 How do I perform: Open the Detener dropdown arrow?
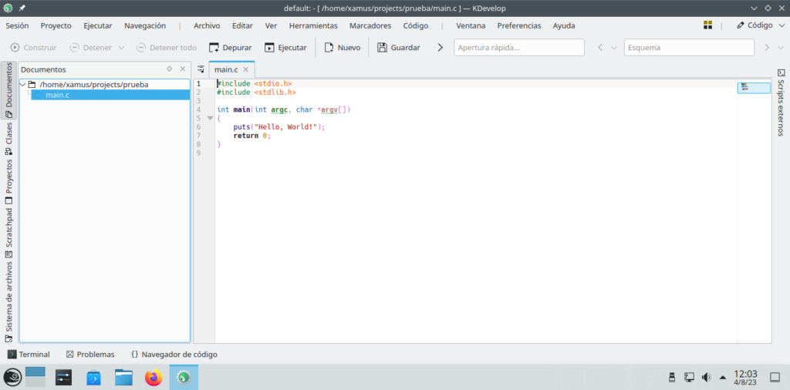coord(121,47)
